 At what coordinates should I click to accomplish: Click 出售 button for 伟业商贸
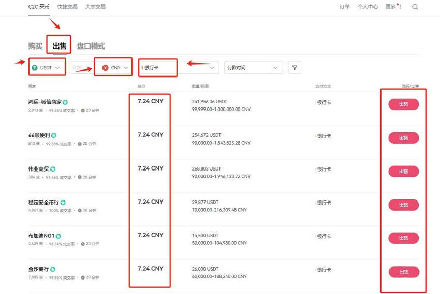tap(404, 172)
